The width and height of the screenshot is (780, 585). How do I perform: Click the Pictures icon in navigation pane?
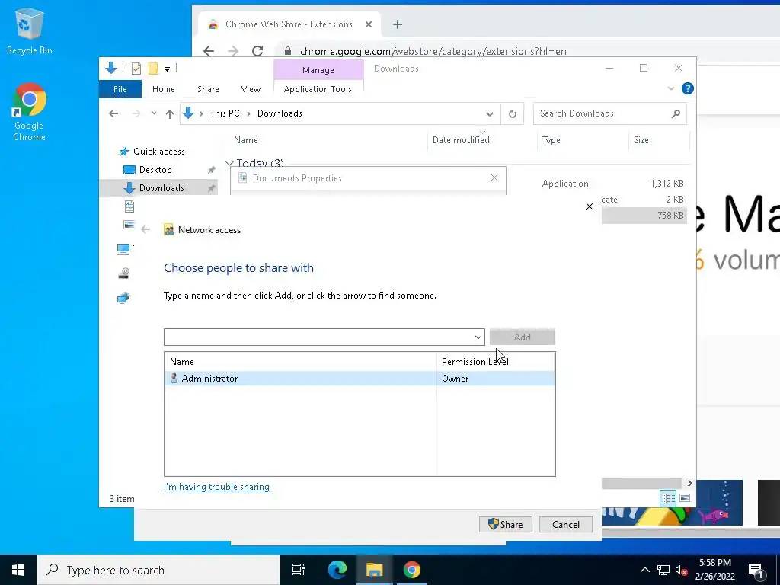click(x=129, y=225)
